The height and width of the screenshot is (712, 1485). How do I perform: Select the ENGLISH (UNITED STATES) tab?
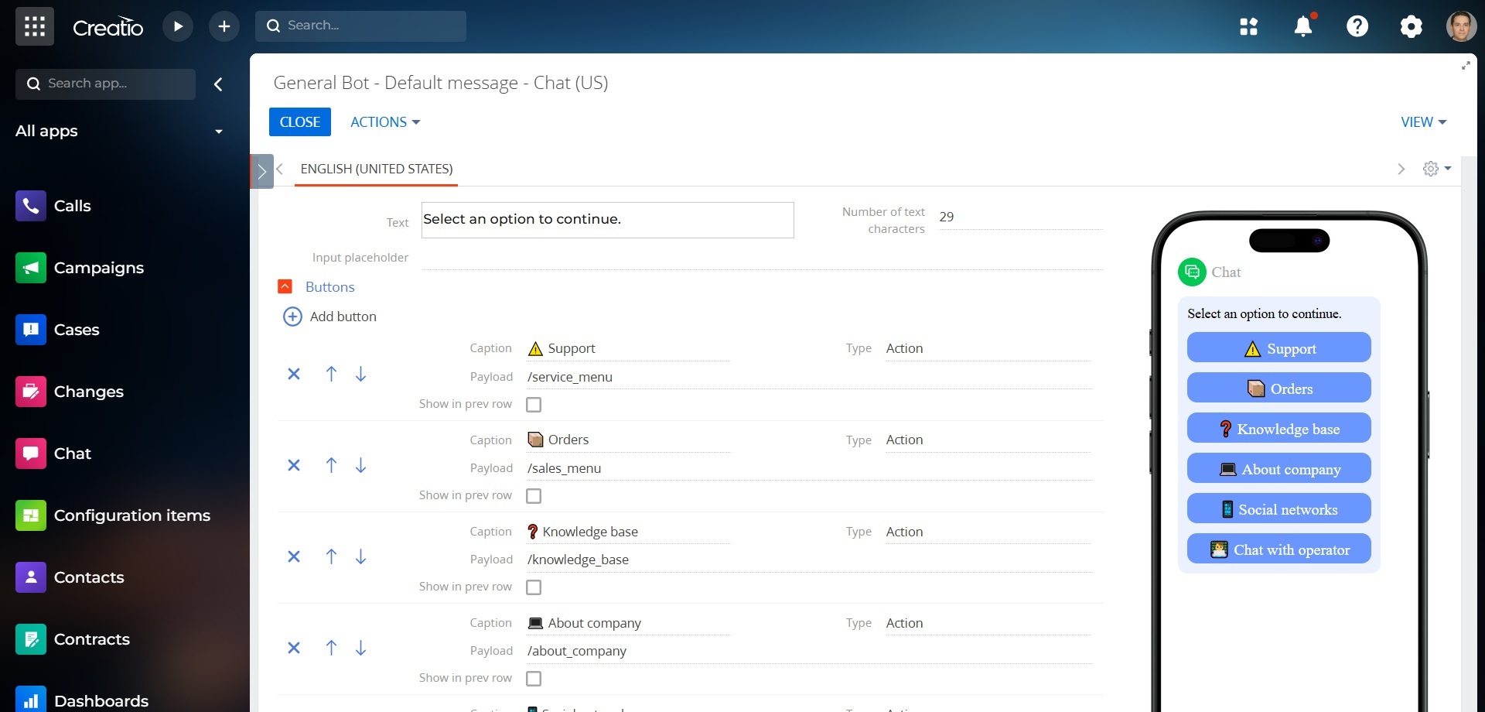377,169
